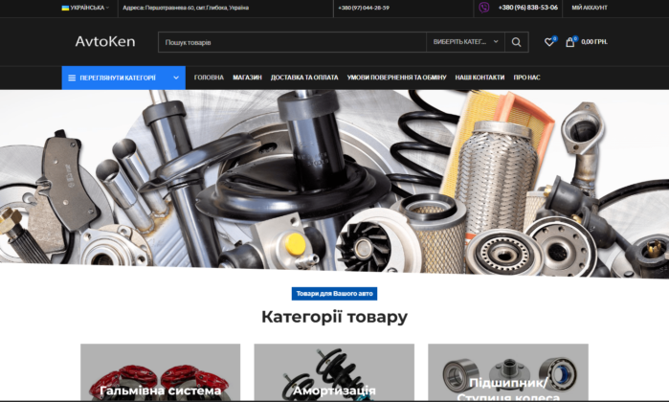Click the Ukrainian flag icon
669x402 pixels.
pyautogui.click(x=65, y=7)
